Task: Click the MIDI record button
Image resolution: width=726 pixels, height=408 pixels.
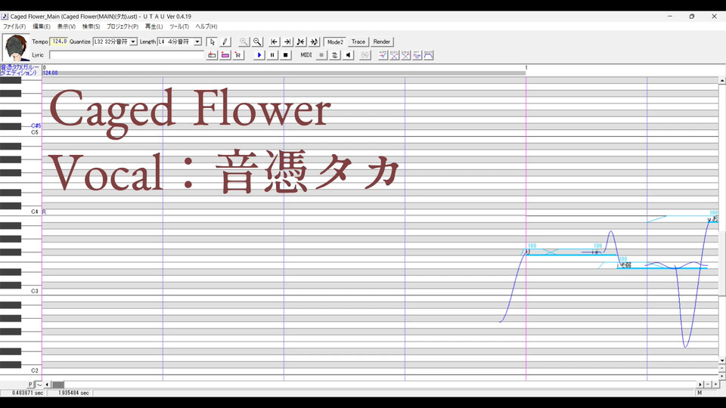Action: point(321,55)
